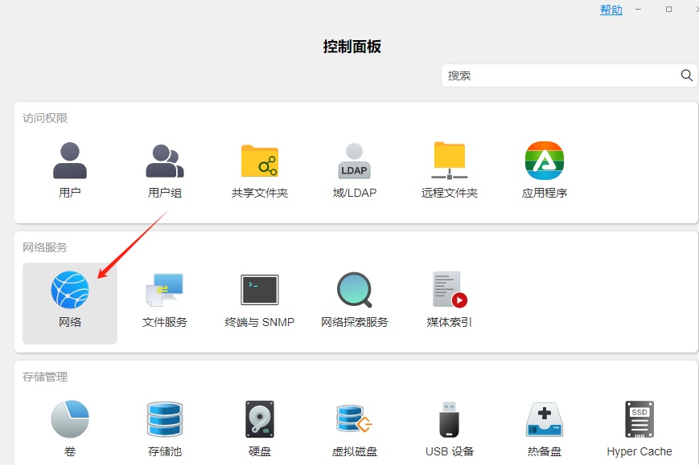The image size is (699, 465).
Task: Open the 硬盘 hard disk panel
Action: coord(260,429)
